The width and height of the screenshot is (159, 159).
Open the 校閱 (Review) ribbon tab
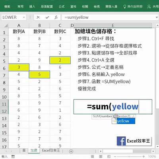pyautogui.click(x=85, y=6)
